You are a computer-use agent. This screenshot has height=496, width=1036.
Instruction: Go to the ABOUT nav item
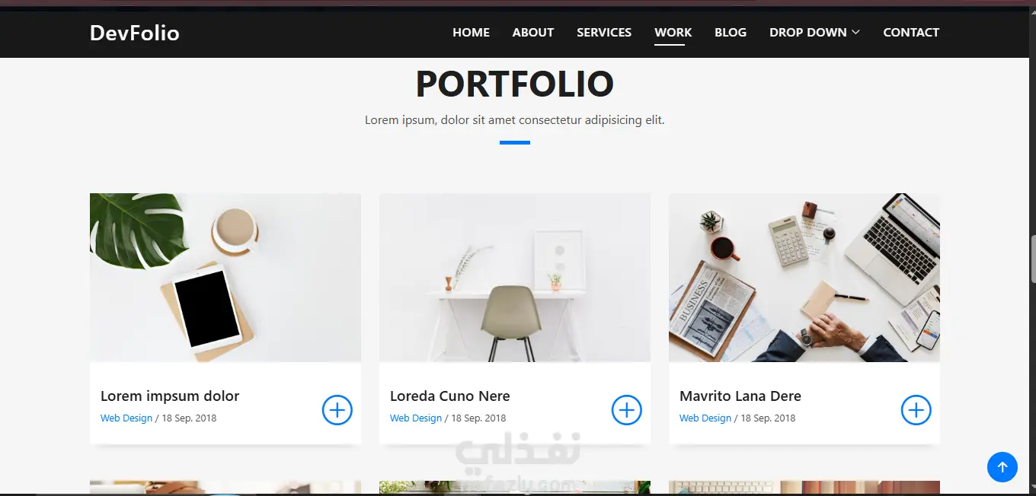(x=532, y=32)
